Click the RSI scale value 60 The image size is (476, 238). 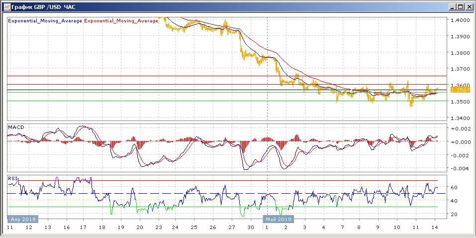454,187
